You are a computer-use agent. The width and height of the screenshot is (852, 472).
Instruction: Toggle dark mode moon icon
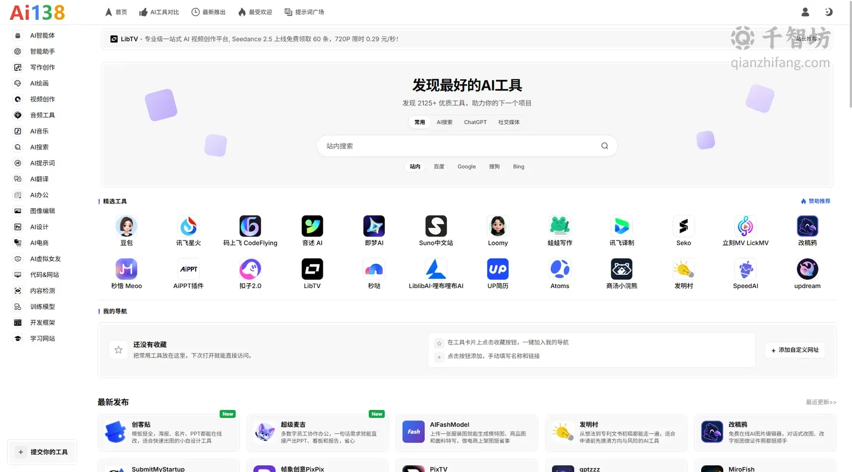(x=829, y=12)
